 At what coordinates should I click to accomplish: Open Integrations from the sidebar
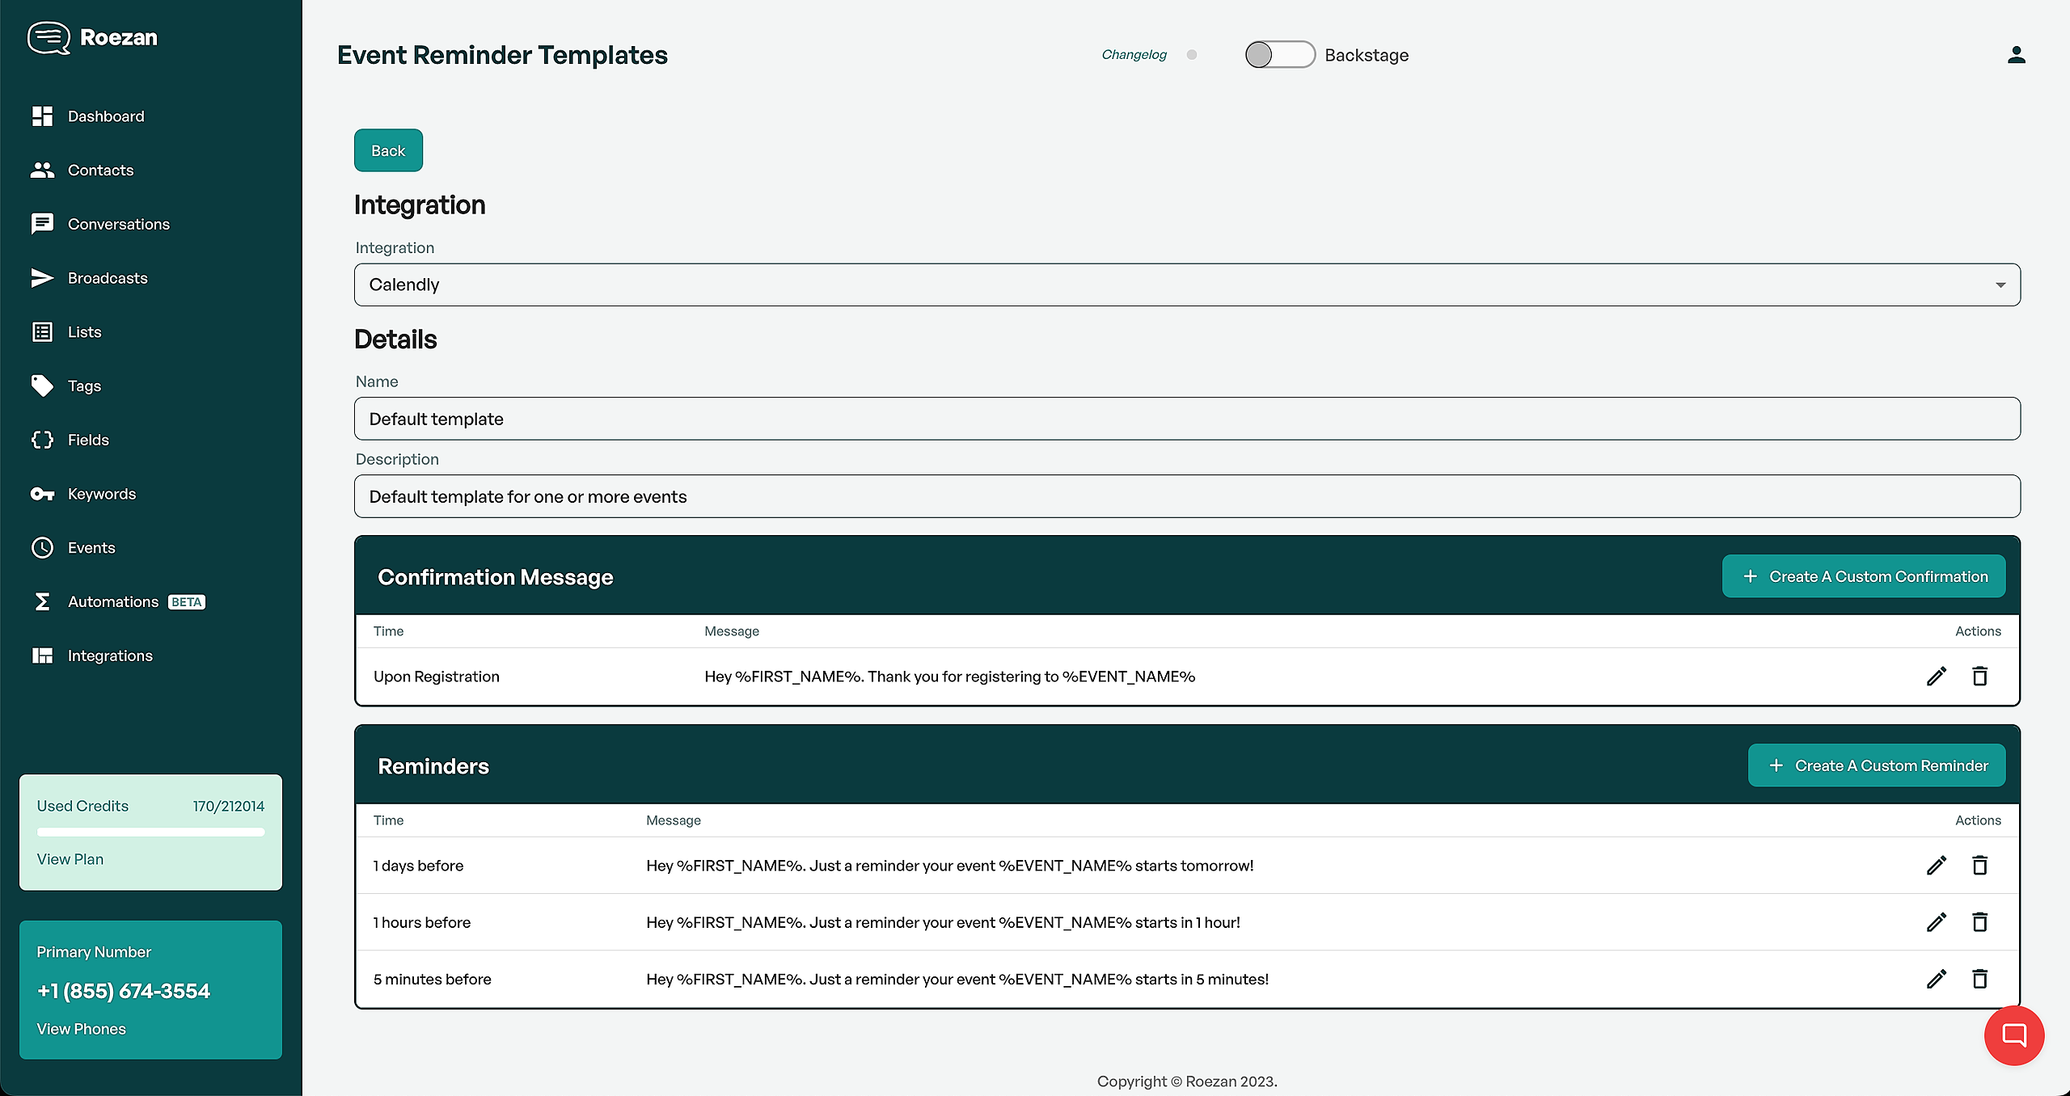tap(110, 655)
